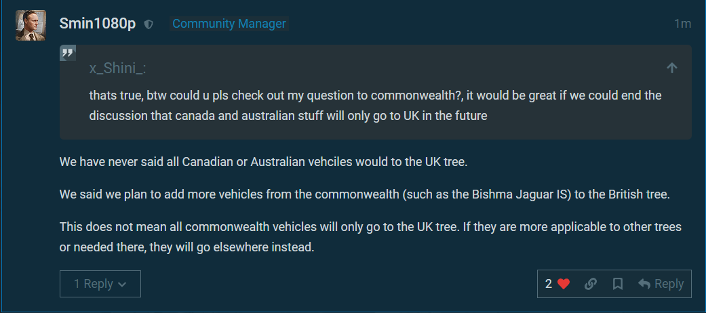Click the quotation mark icon on the quote
This screenshot has height=313, width=706.
[67, 54]
